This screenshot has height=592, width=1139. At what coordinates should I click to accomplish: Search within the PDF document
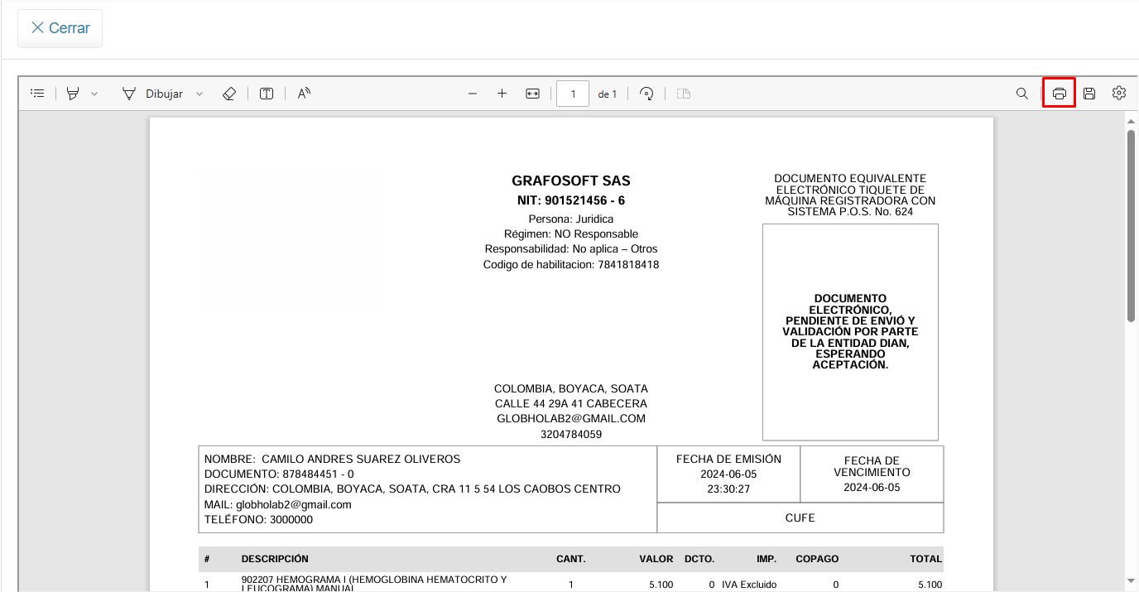tap(1022, 94)
